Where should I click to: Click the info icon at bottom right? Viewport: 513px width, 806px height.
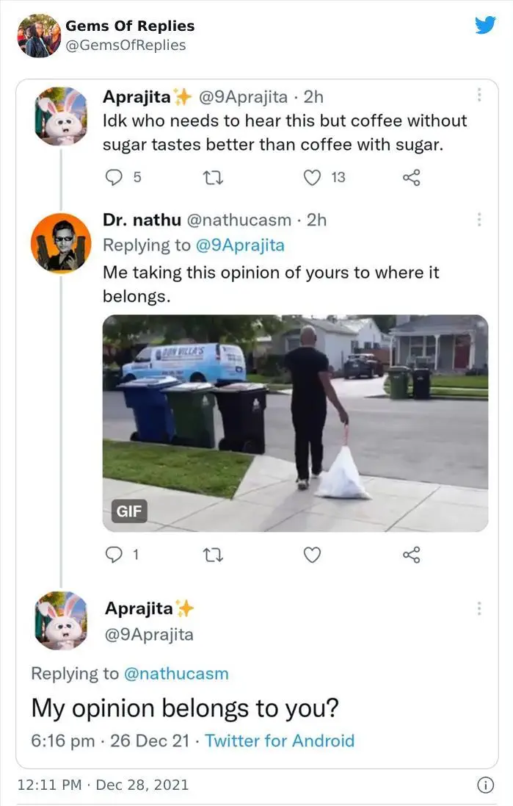[485, 785]
